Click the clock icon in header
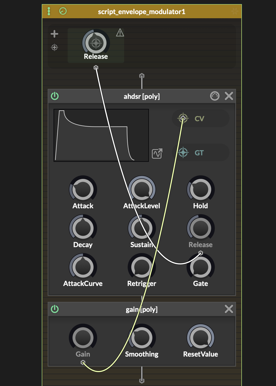 pyautogui.click(x=63, y=11)
